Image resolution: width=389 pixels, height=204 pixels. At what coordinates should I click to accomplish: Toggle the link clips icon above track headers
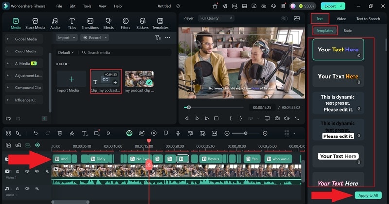click(18, 145)
